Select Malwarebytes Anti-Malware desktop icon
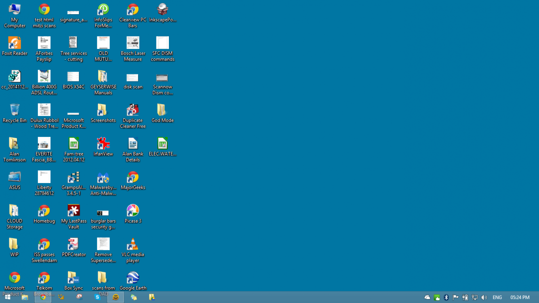This screenshot has width=539, height=303. [103, 177]
